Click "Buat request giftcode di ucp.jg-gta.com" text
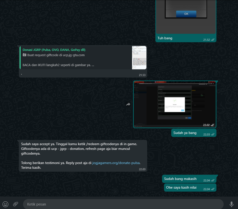The image size is (238, 209). pos(56,55)
